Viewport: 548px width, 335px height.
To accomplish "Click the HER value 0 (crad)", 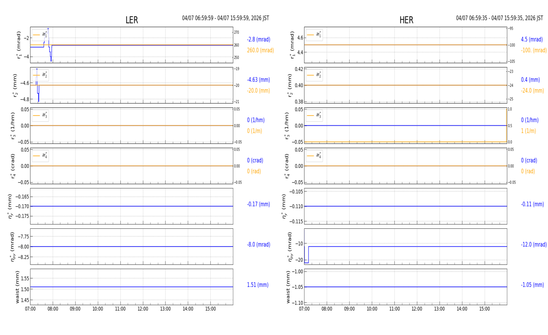I will [529, 161].
